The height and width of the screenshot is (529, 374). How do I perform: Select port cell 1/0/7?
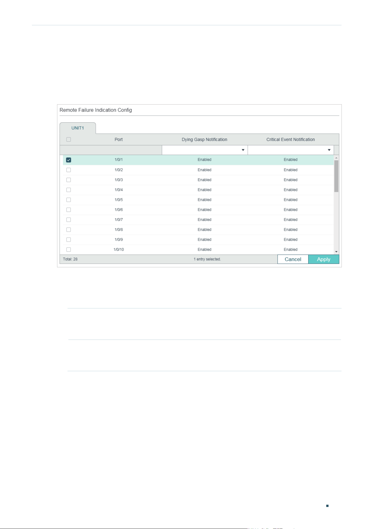pos(119,220)
